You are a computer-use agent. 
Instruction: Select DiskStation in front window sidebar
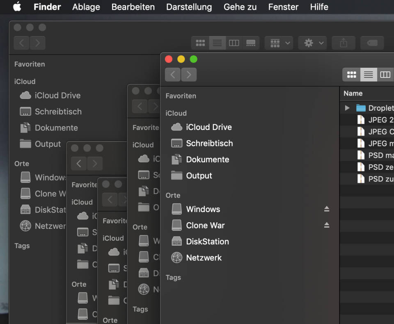click(200, 242)
